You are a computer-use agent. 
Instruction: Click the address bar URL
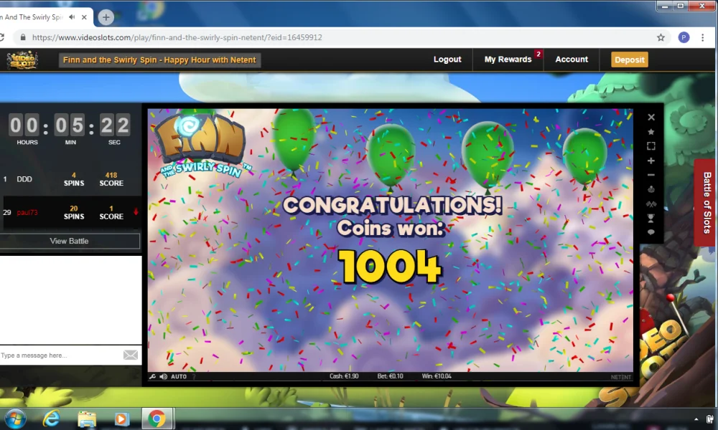coord(177,37)
